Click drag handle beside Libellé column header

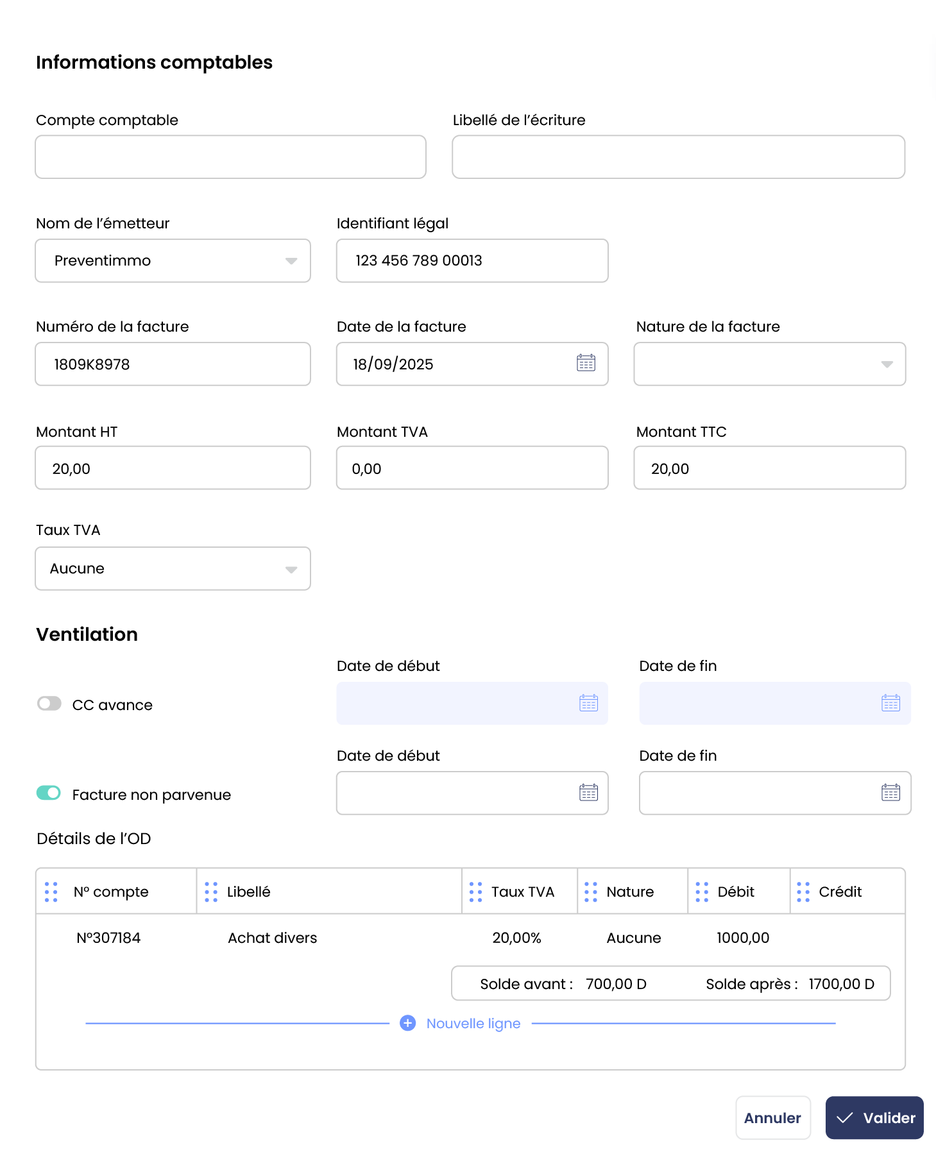211,892
